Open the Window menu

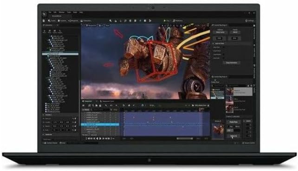[62, 12]
